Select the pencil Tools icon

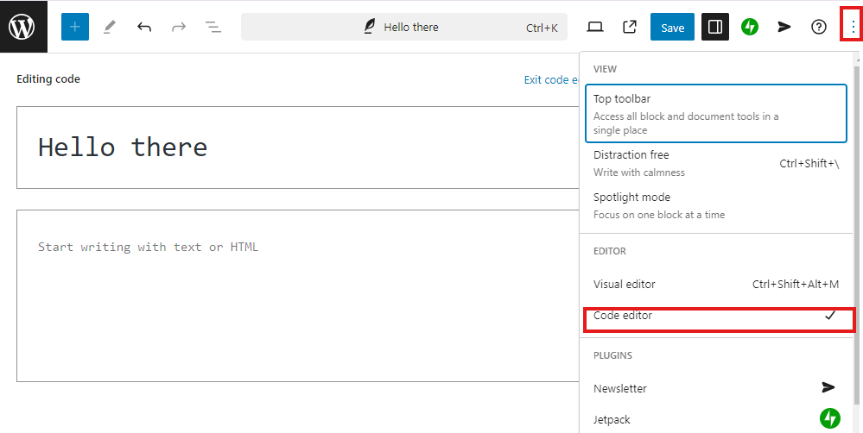click(110, 27)
